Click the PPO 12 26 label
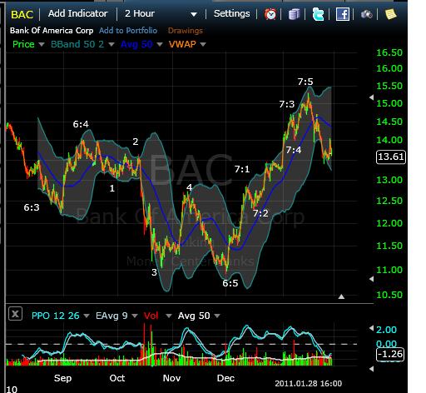Viewport: 426px width, 393px height. [x=55, y=316]
